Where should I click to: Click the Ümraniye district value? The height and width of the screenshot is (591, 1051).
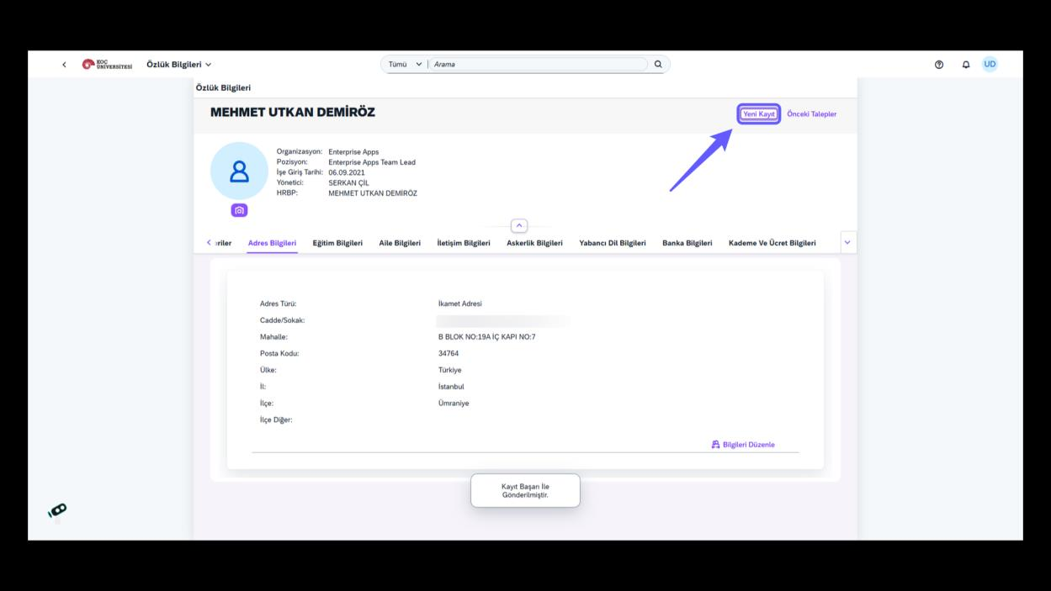(454, 404)
